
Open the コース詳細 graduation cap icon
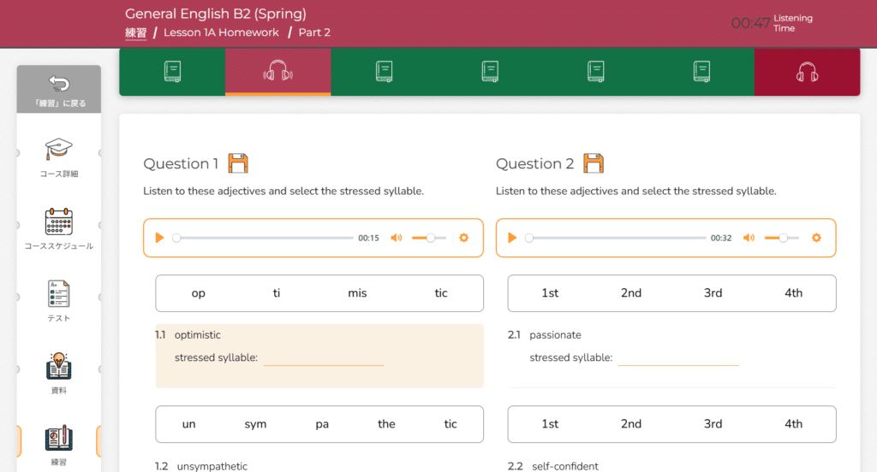(x=58, y=150)
